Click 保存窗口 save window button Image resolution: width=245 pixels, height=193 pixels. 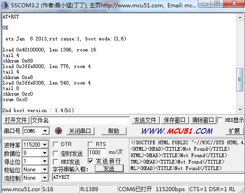(174, 120)
